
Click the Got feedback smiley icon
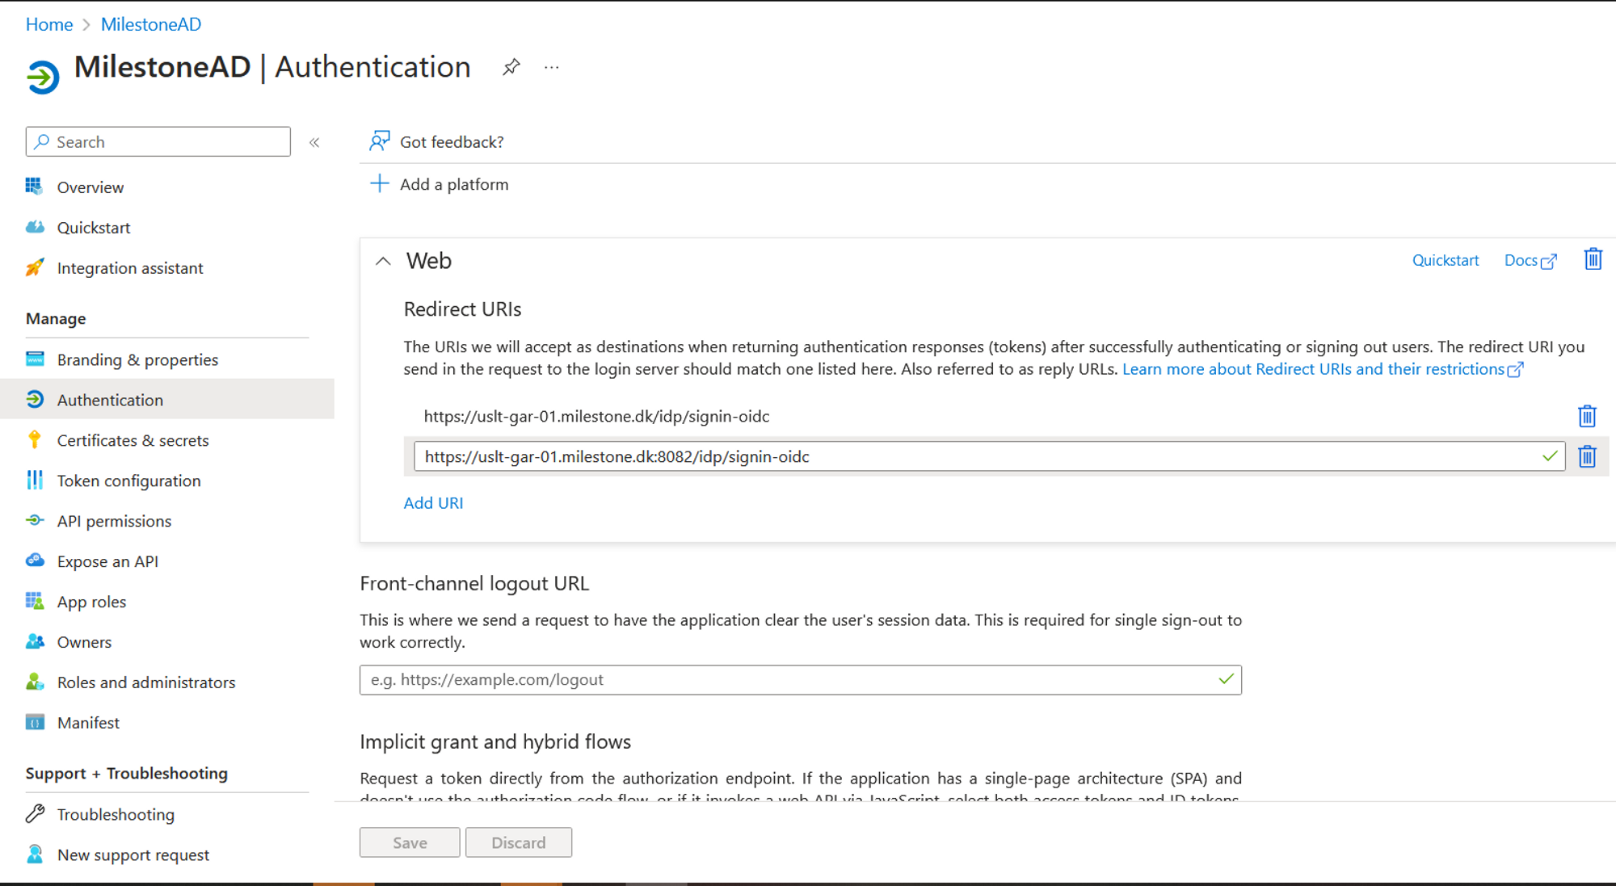[x=378, y=141]
